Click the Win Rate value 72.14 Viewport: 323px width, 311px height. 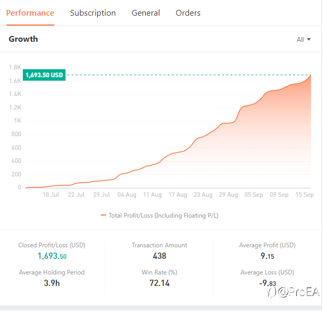tap(159, 283)
